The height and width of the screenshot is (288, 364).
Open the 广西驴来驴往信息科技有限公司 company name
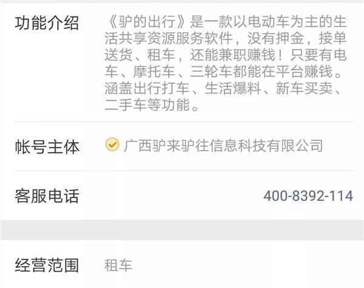(x=223, y=146)
